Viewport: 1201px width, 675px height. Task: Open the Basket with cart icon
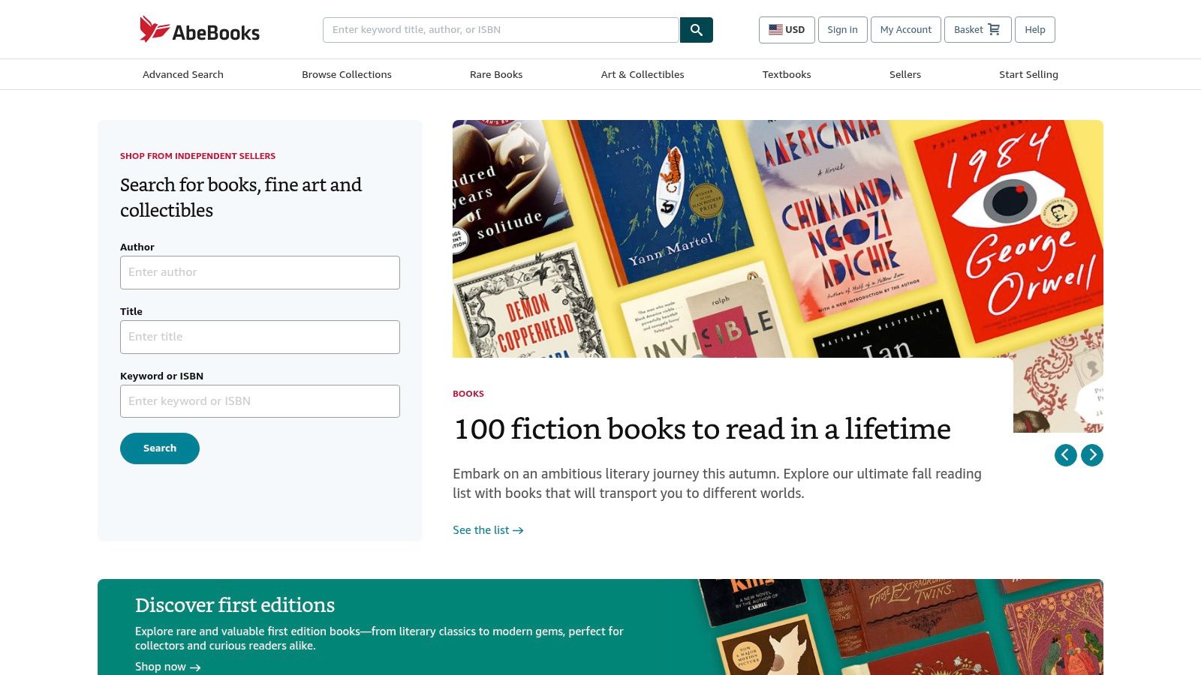click(x=977, y=30)
